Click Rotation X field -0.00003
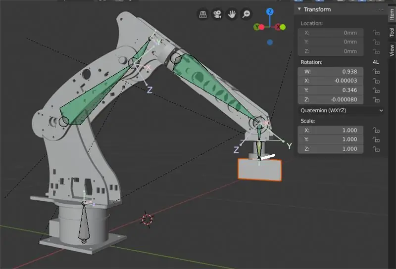 331,81
